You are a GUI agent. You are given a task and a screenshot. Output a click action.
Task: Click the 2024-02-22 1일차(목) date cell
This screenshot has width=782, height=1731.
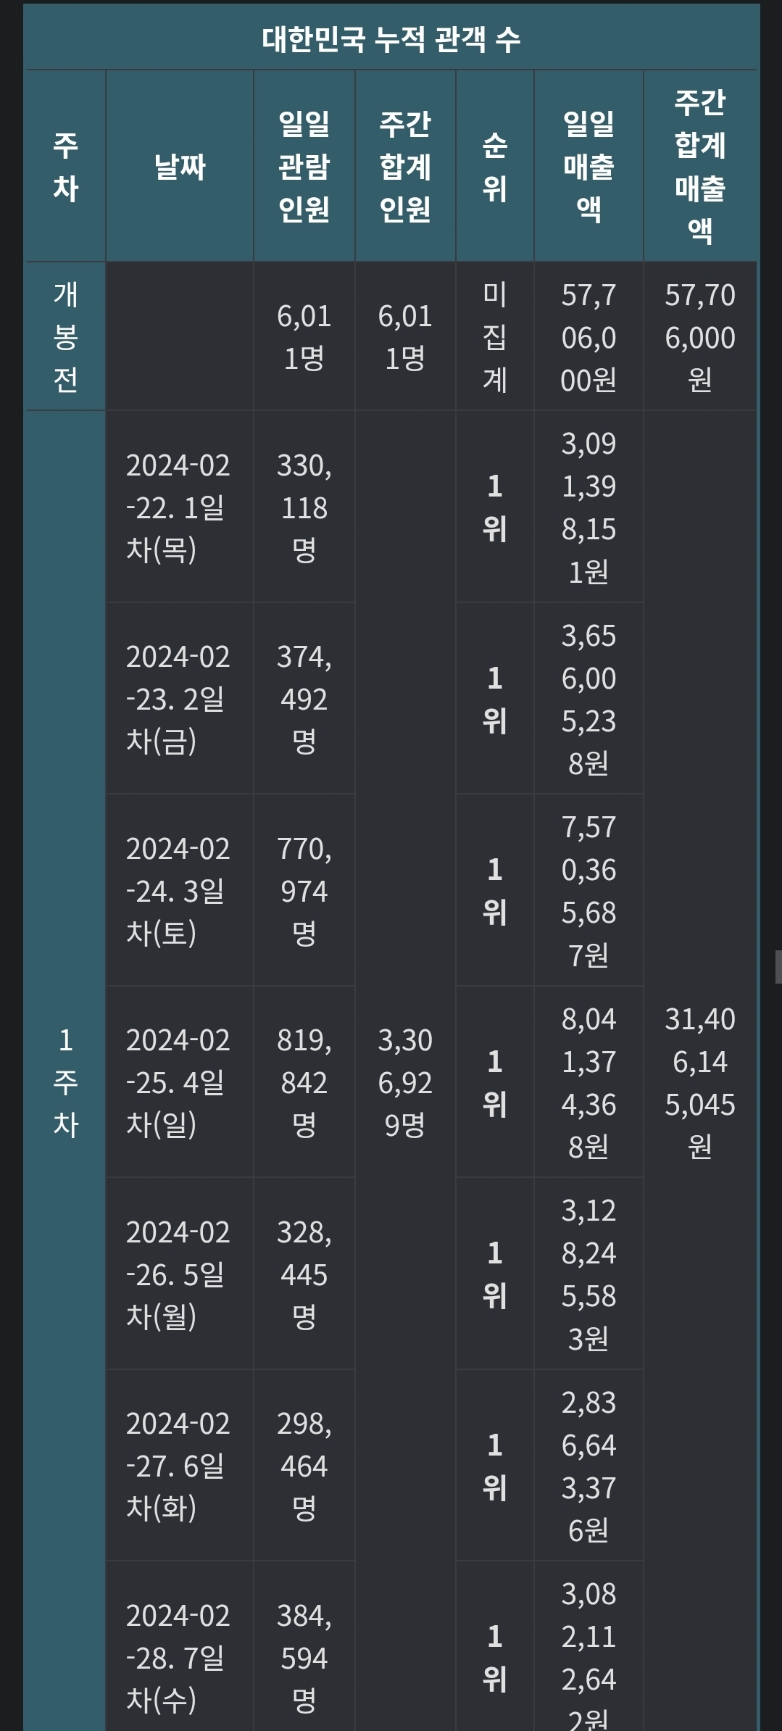coord(178,507)
